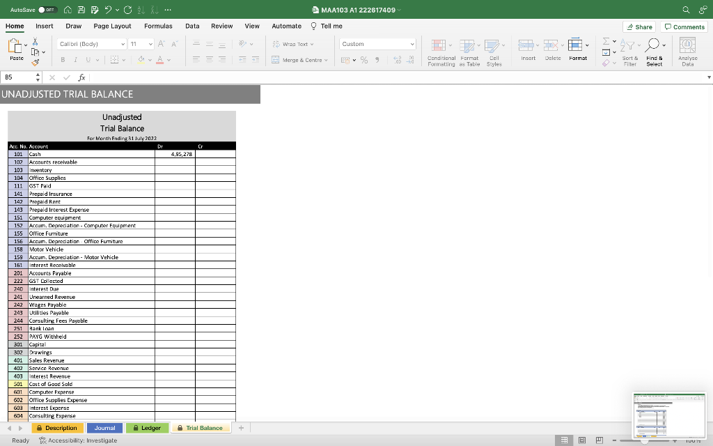Open Format as Table gallery
Screen dimensions: 713x446
click(x=469, y=53)
